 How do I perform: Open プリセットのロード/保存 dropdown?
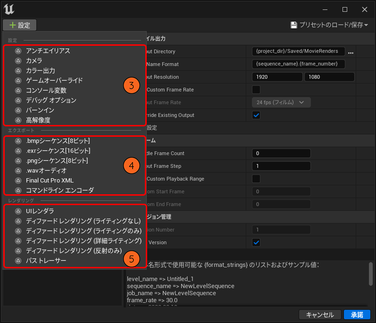coord(329,25)
